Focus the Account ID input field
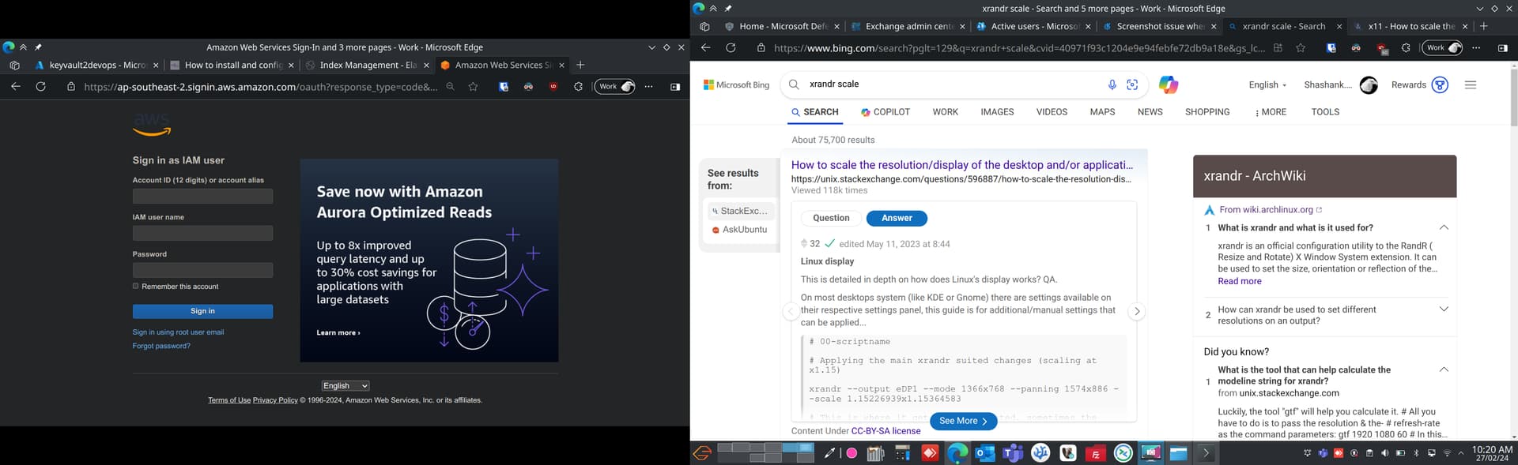This screenshot has width=1518, height=465. click(202, 196)
